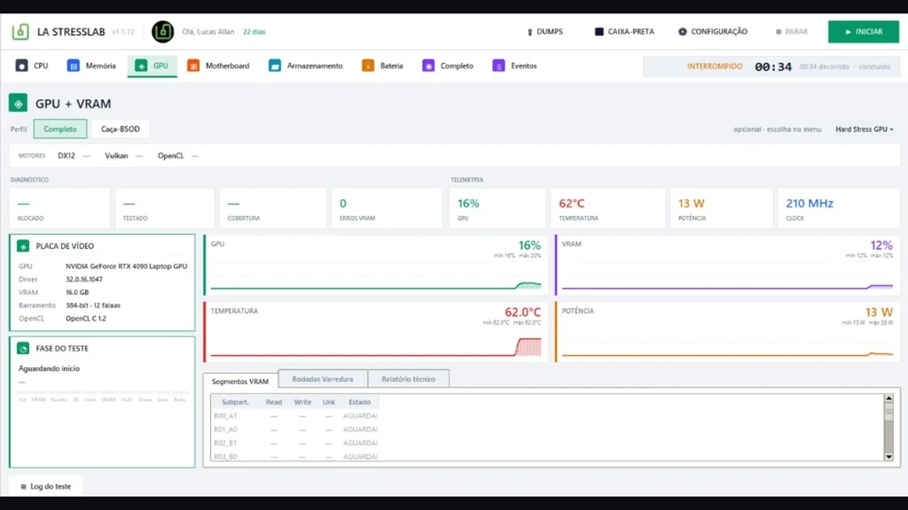Open the Armazenamento storage icon

coord(275,66)
